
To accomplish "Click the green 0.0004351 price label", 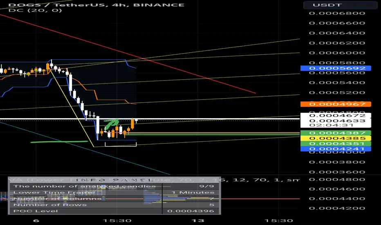I will click(336, 144).
